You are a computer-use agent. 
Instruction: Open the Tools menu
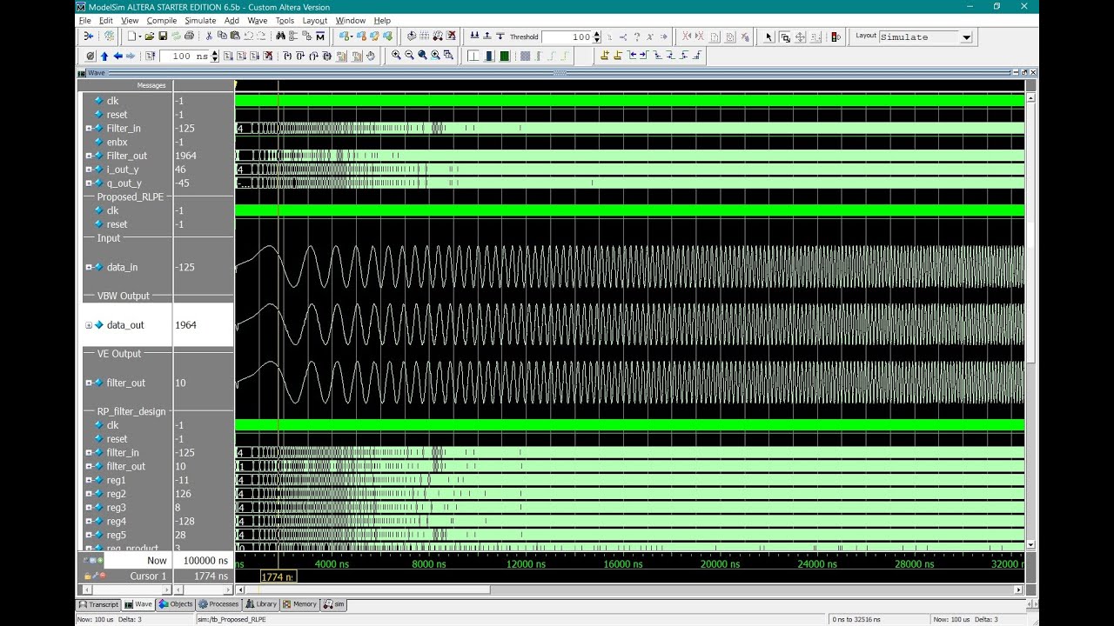tap(285, 20)
